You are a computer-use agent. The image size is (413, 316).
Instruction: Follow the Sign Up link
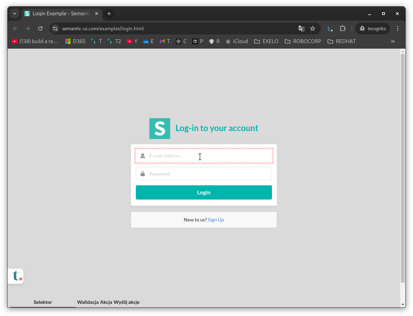tap(216, 220)
